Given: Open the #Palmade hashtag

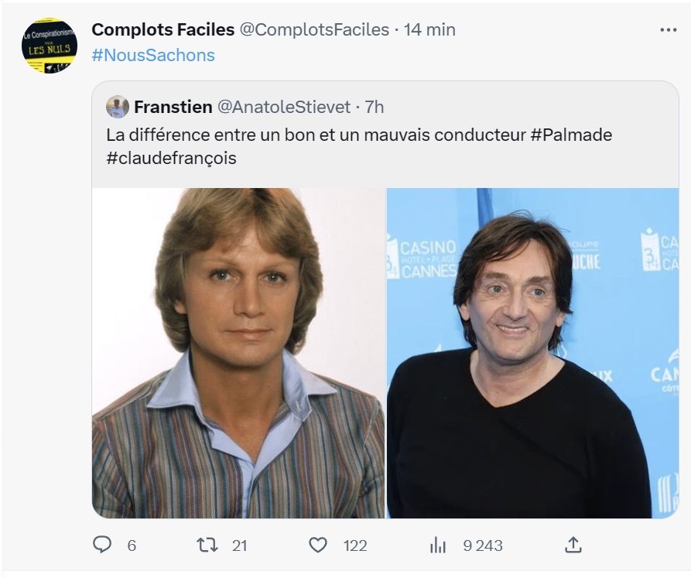Looking at the screenshot, I should pyautogui.click(x=571, y=135).
